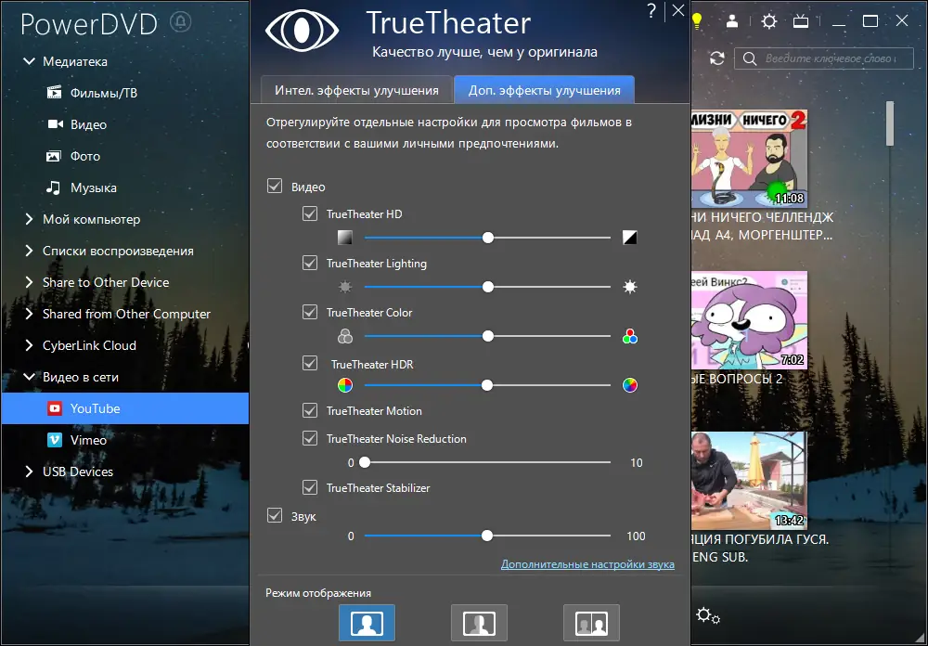Toggle TrueTheater Noise Reduction checkbox
Viewport: 928px width, 646px height.
coord(310,437)
